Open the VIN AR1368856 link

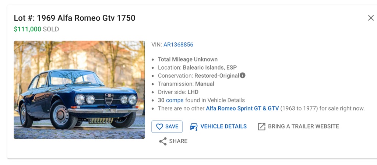click(x=178, y=45)
